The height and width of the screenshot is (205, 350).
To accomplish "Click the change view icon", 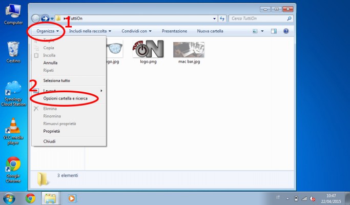I will pyautogui.click(x=256, y=31).
